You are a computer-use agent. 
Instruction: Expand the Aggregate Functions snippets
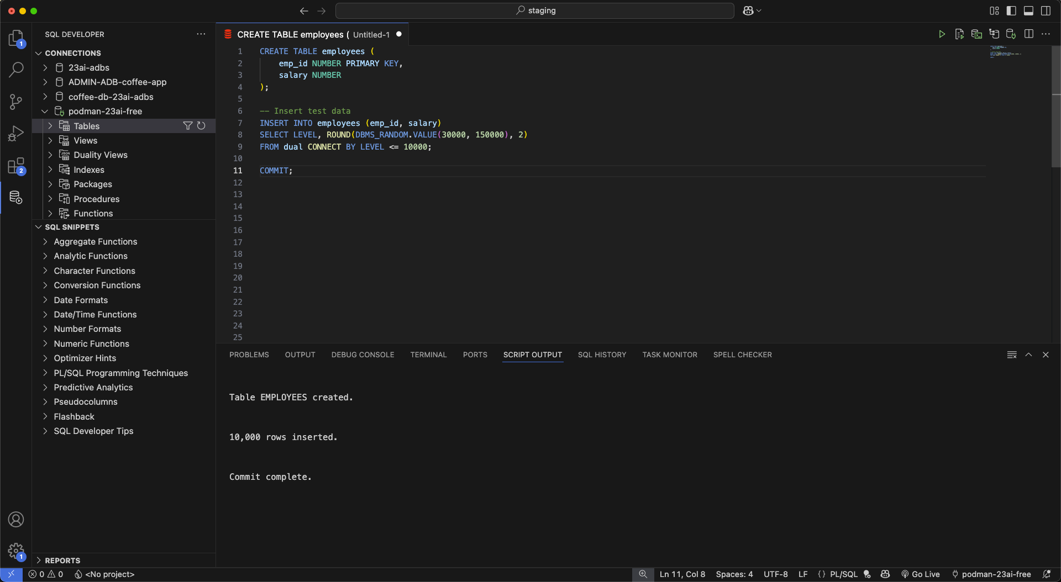coord(45,241)
